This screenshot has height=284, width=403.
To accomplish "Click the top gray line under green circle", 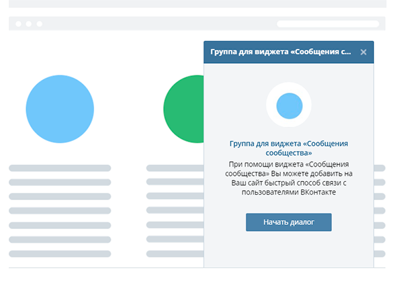I will click(175, 168).
